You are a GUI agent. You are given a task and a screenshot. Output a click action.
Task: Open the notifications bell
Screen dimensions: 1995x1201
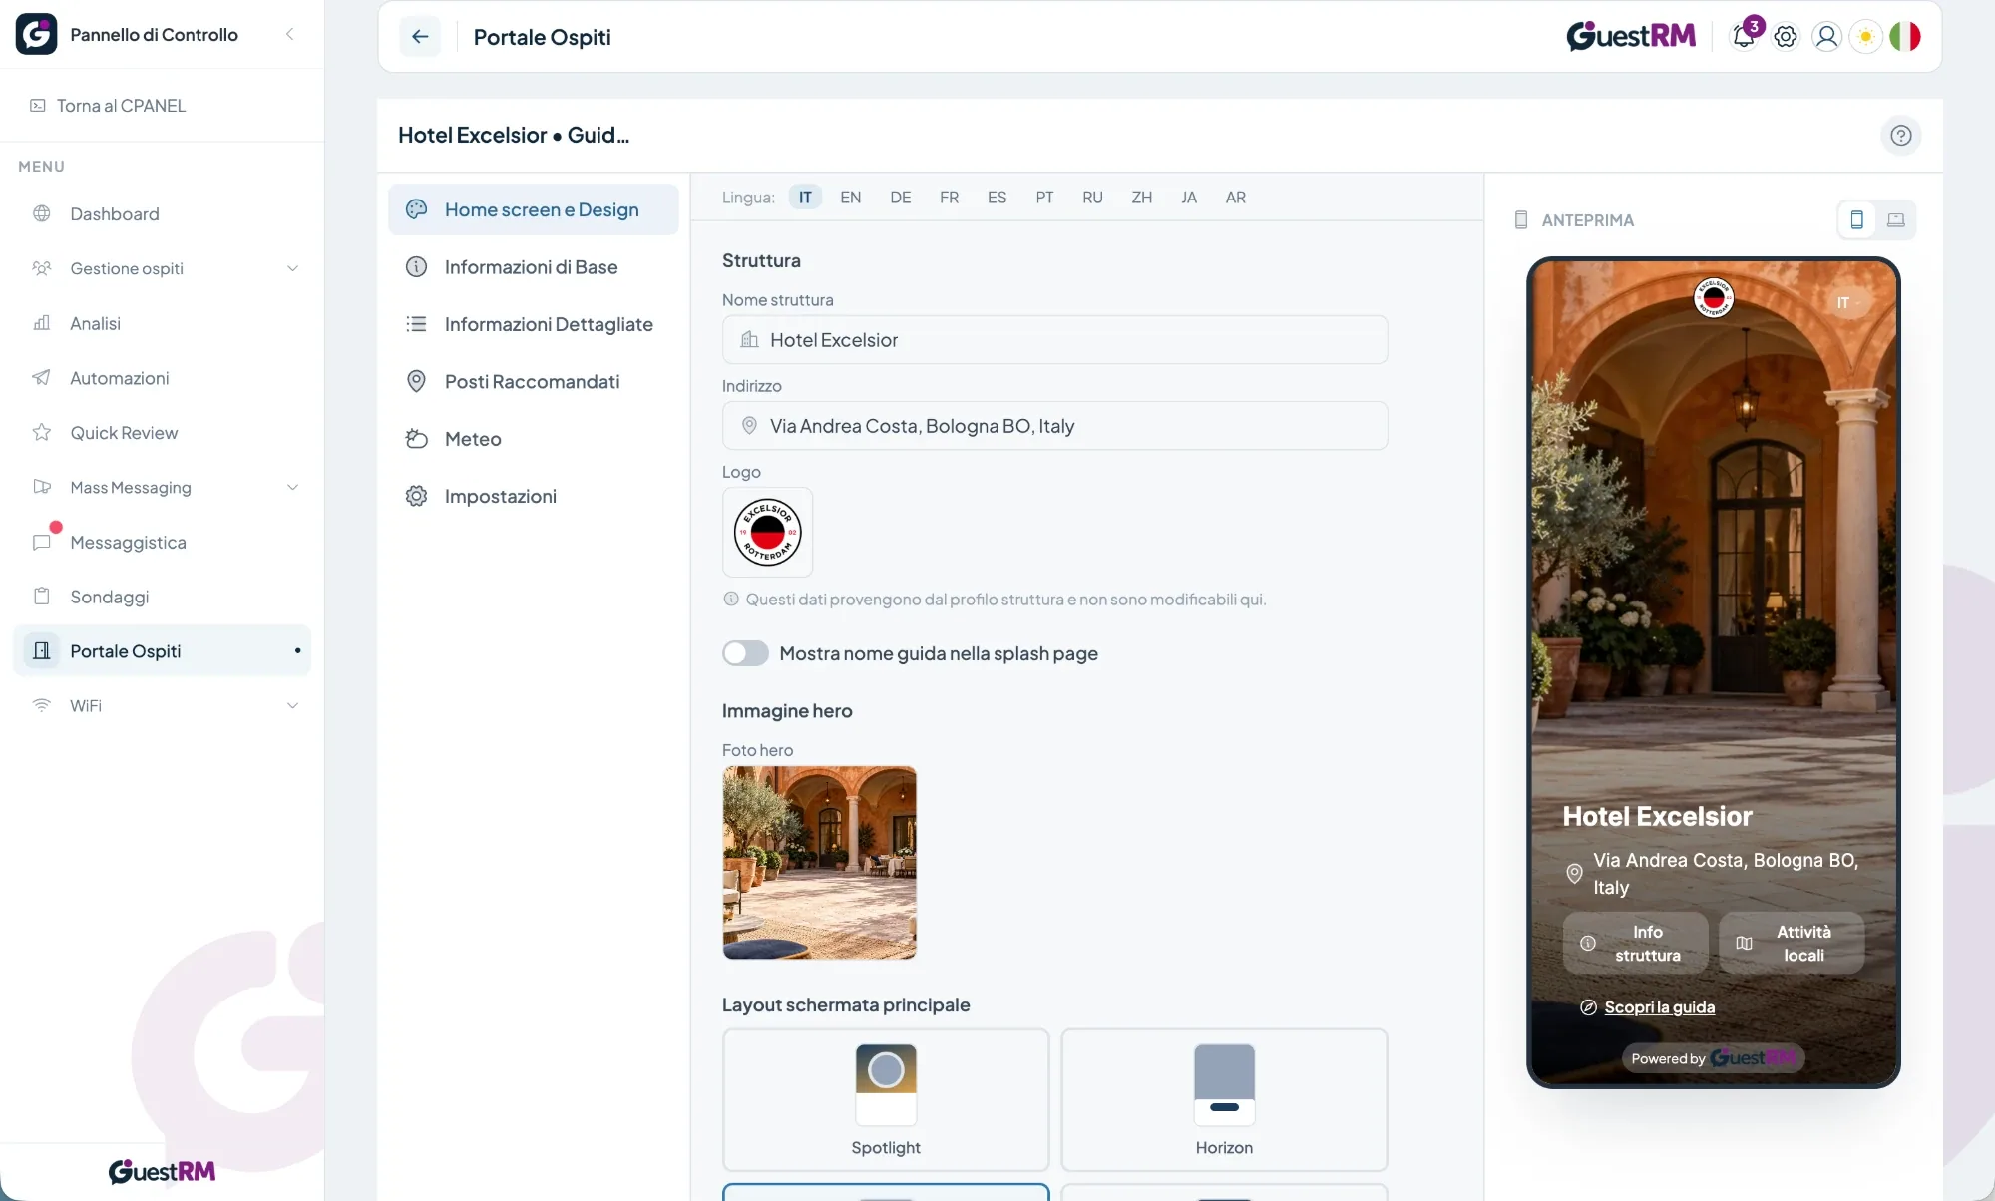(x=1744, y=37)
